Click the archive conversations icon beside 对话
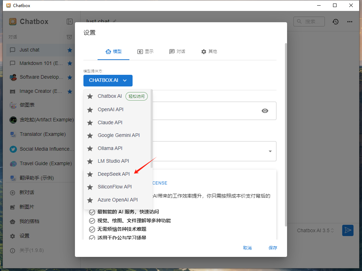 [x=69, y=37]
